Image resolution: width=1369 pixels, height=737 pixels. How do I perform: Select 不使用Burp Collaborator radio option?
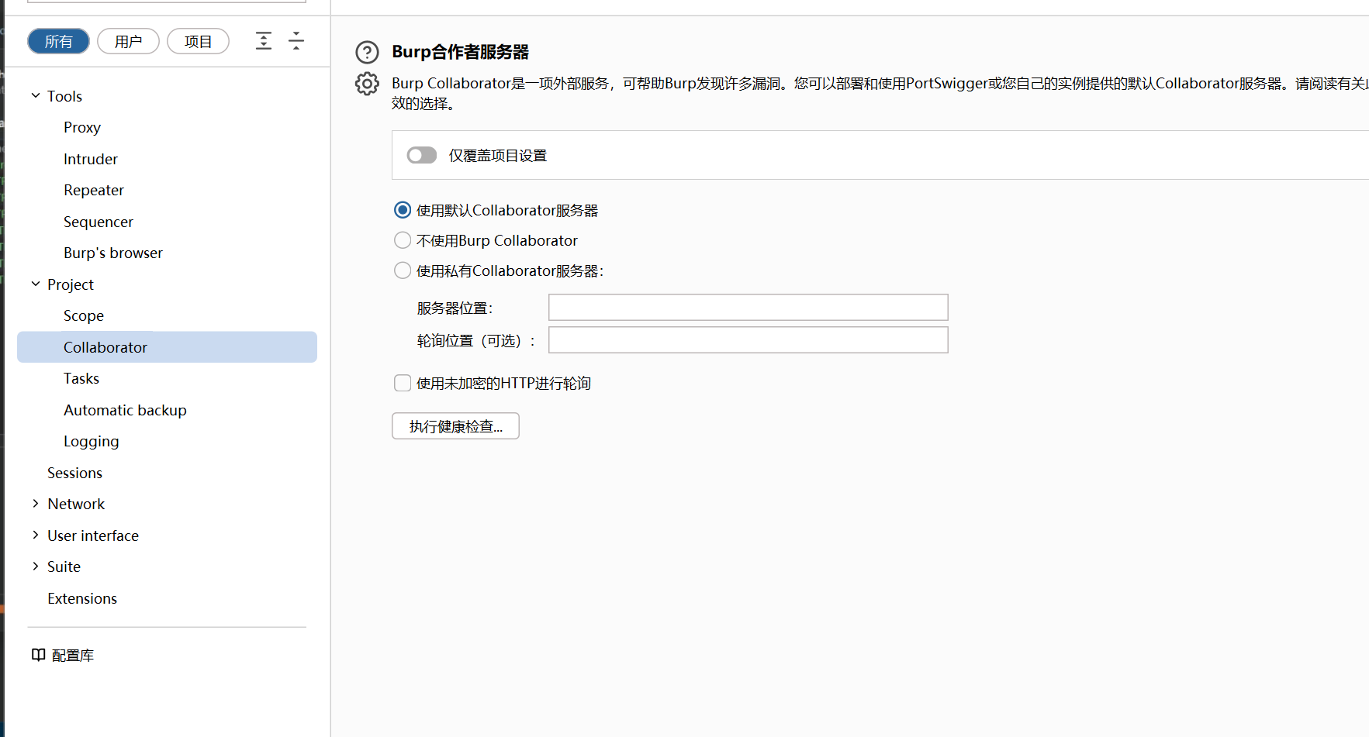[403, 240]
